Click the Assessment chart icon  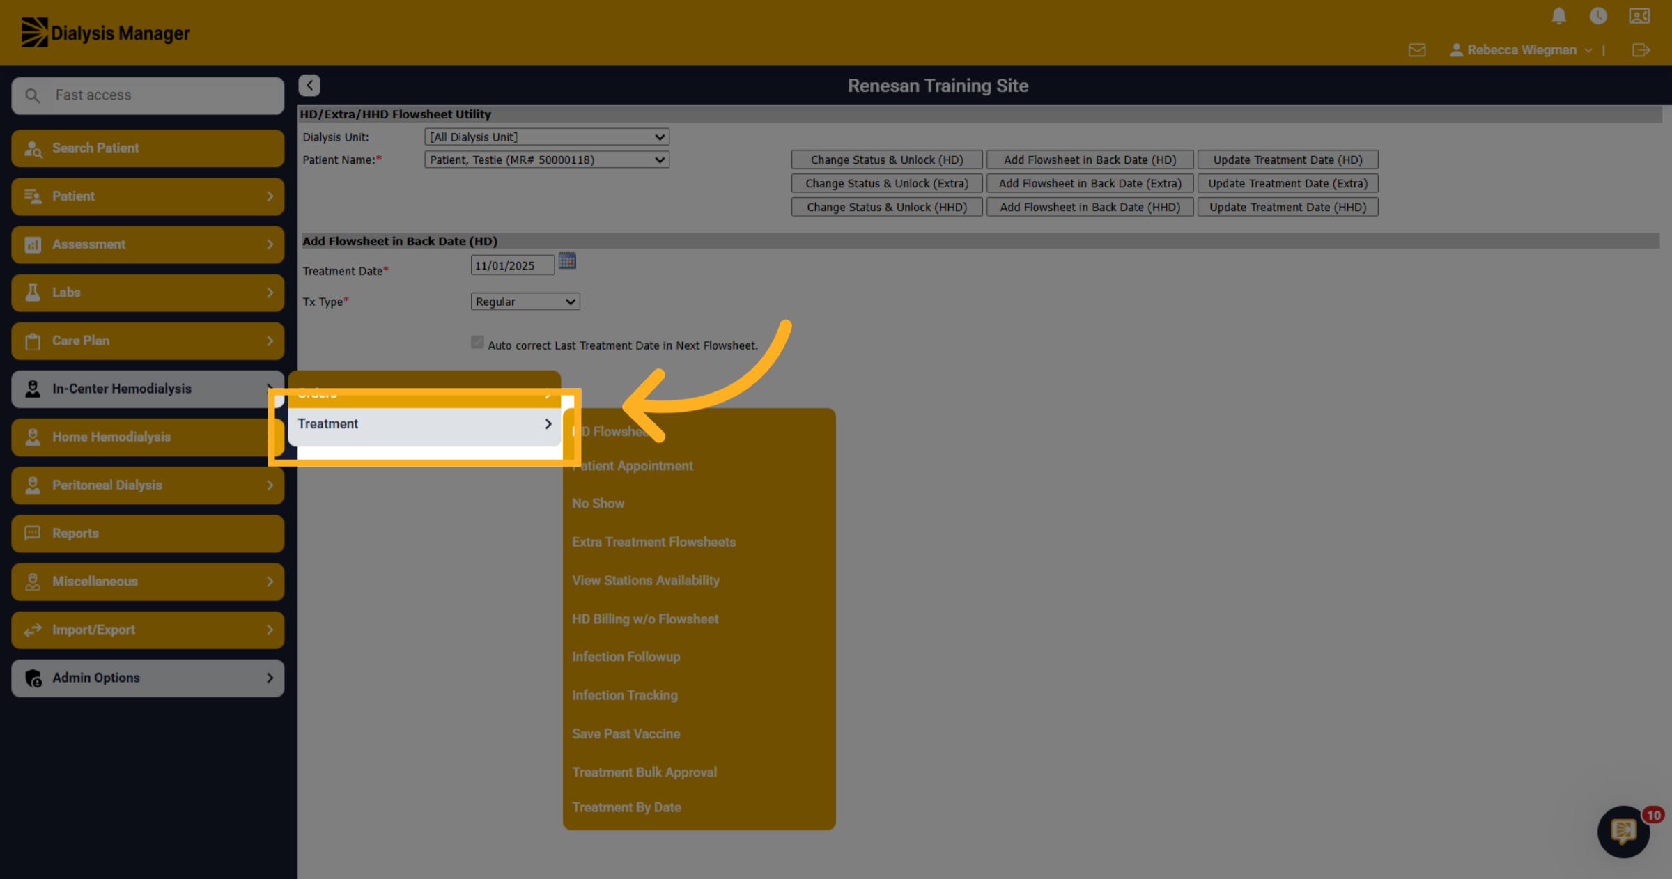[33, 244]
